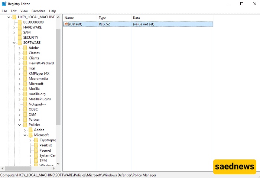The width and height of the screenshot is (260, 178).
Task: Expand the ODBC key chevron
Action: click(x=20, y=110)
